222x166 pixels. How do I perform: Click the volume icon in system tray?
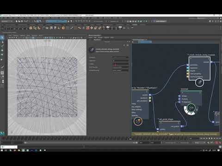(x=206, y=150)
